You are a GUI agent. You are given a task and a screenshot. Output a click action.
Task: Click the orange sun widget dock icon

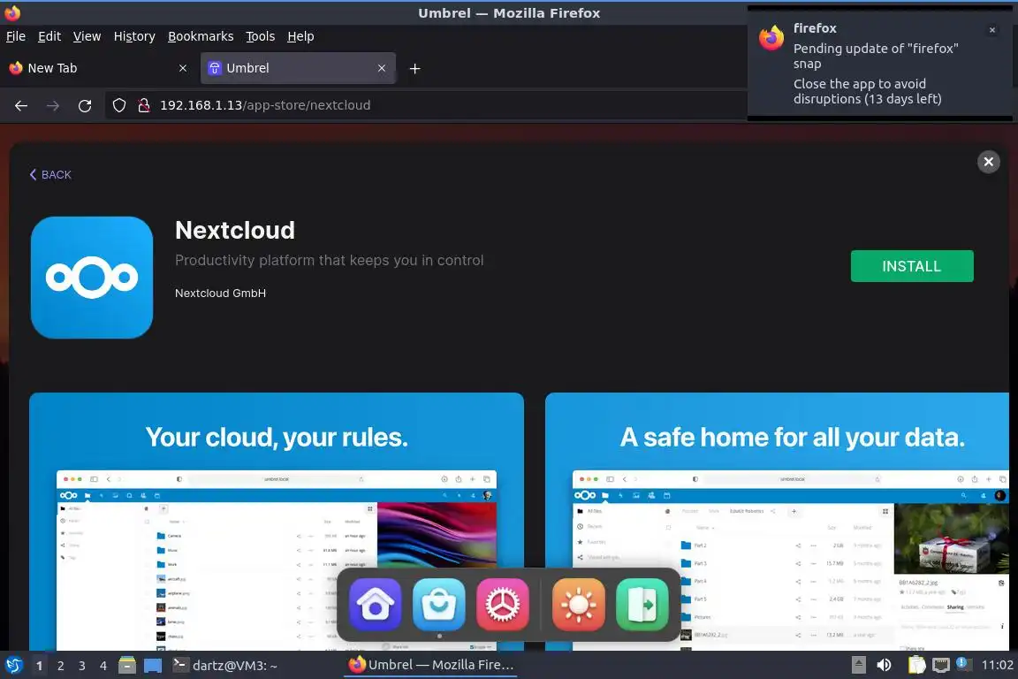click(579, 605)
